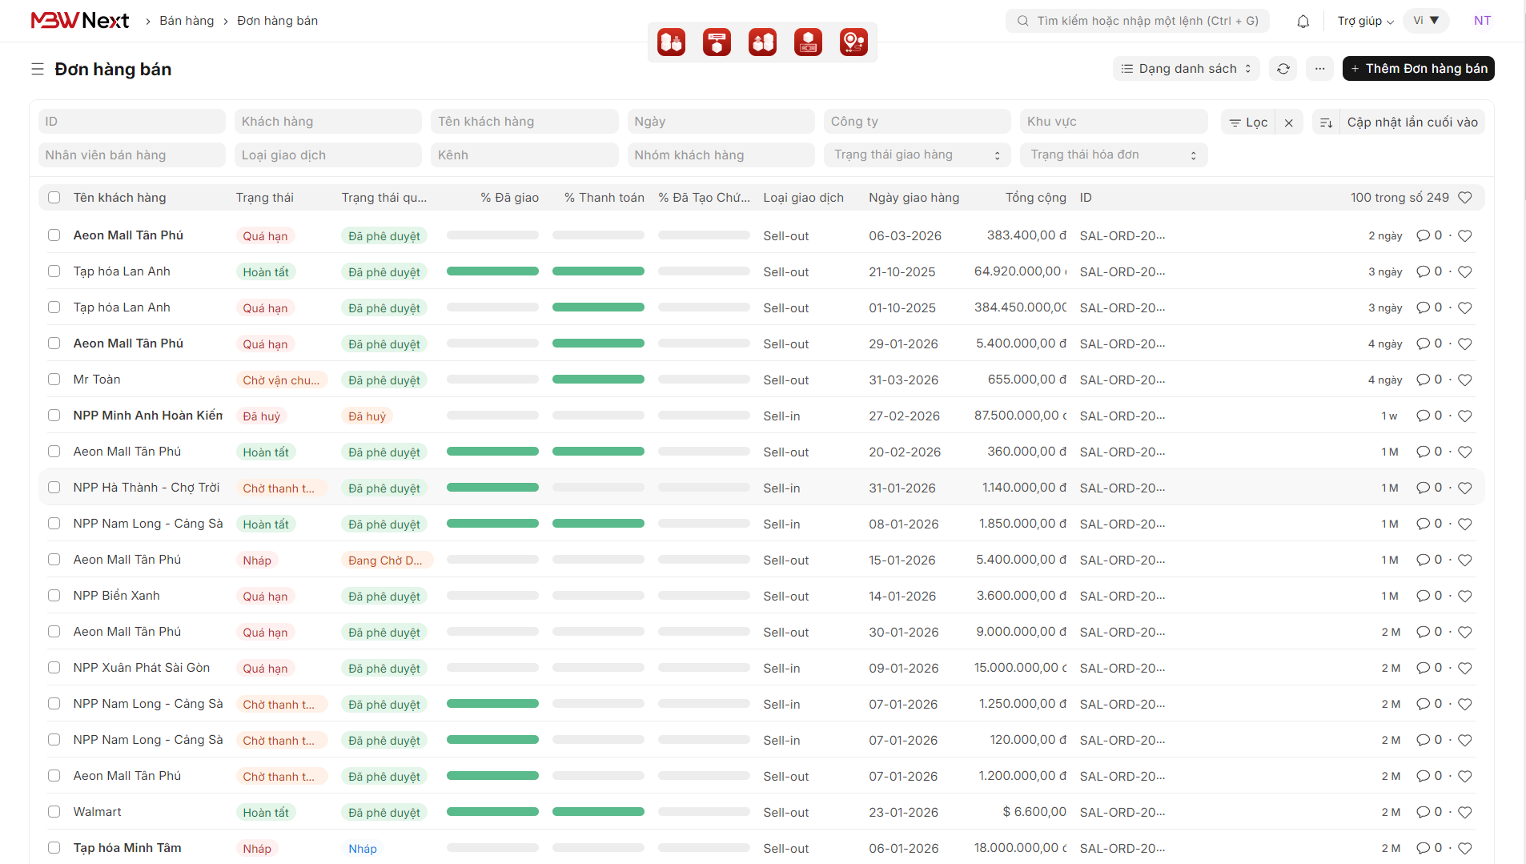The image size is (1526, 864).
Task: Expand the Trạng thái giao hàng dropdown
Action: point(917,155)
